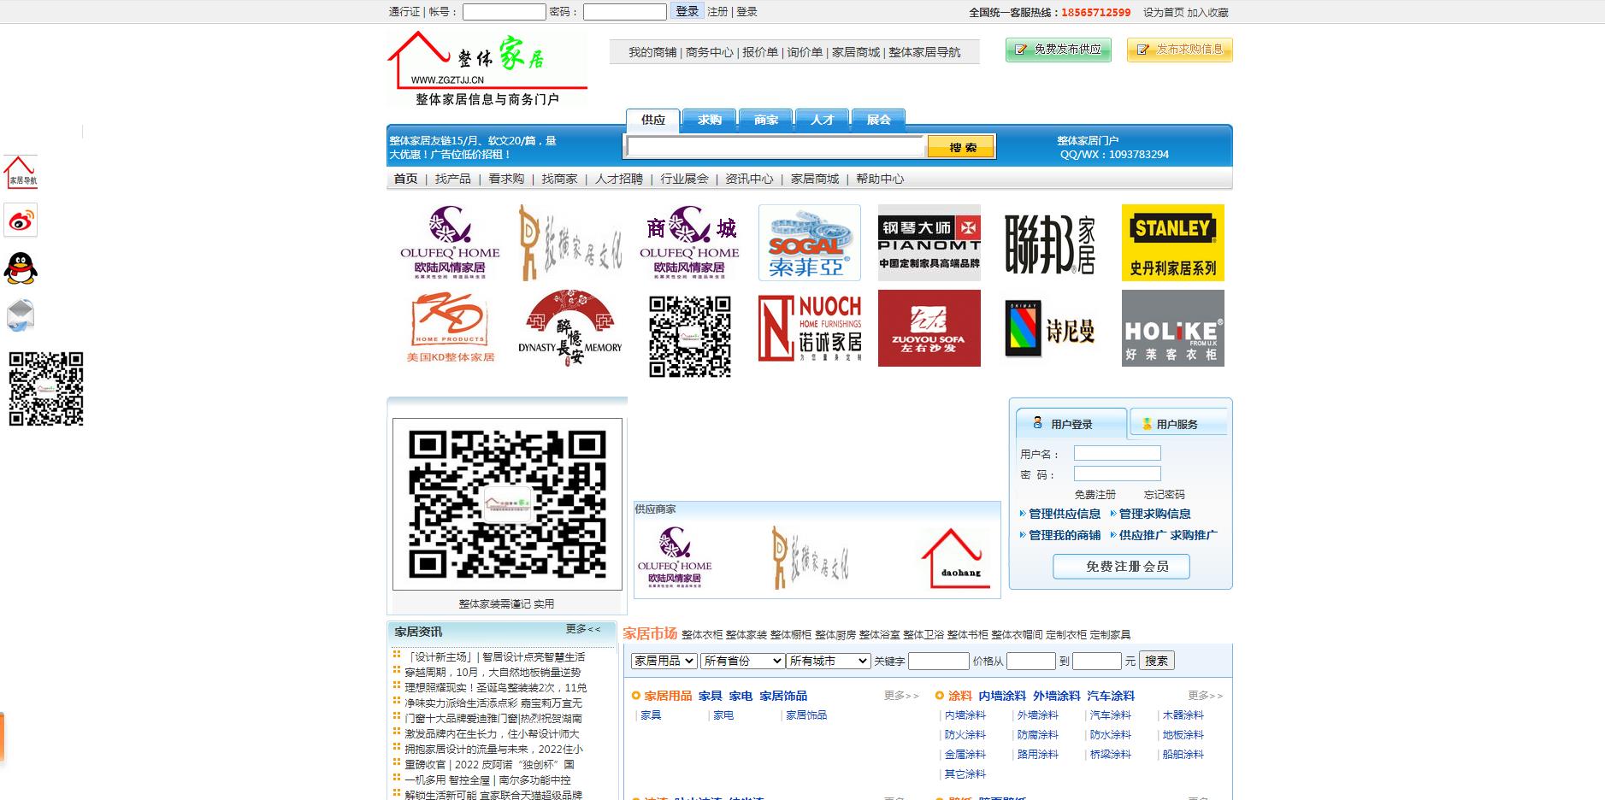Screen dimensions: 1605x800
Task: Focus the 用户名 field in login panel
Action: click(x=1118, y=453)
